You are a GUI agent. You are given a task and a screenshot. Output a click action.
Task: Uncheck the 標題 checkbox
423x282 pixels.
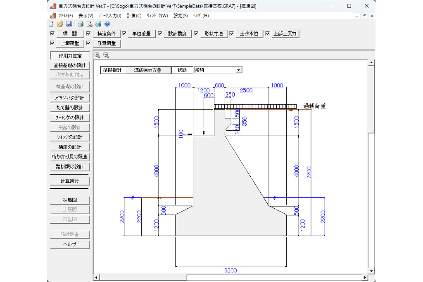[x=52, y=33]
